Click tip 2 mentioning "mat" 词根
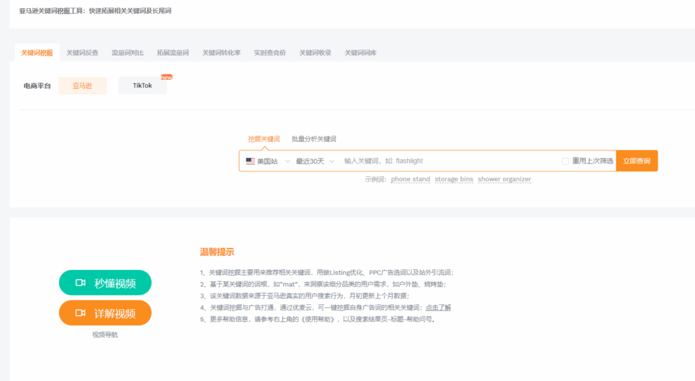695x381 pixels. 323,284
